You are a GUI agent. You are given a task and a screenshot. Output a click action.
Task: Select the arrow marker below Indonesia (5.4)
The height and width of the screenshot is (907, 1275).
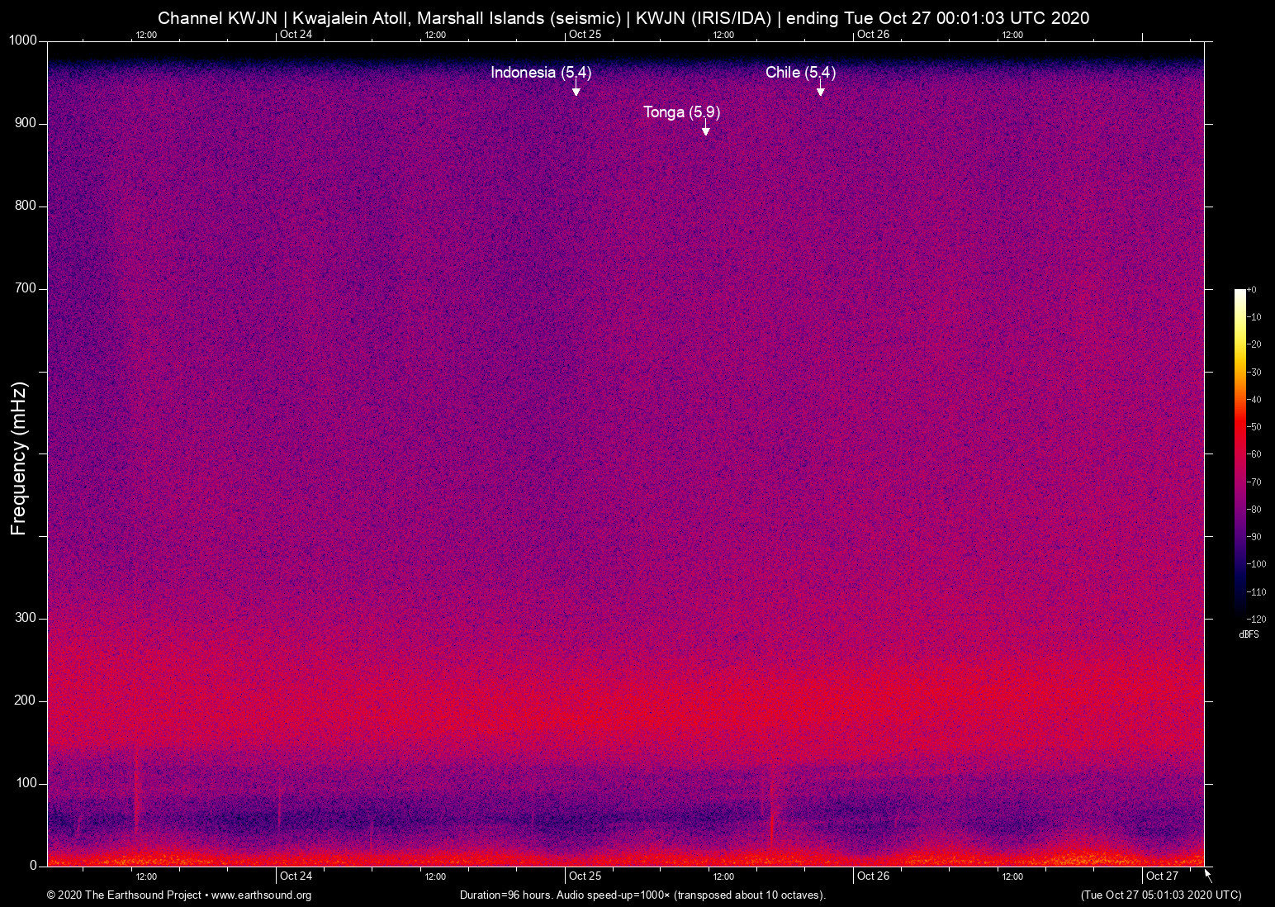pyautogui.click(x=576, y=89)
